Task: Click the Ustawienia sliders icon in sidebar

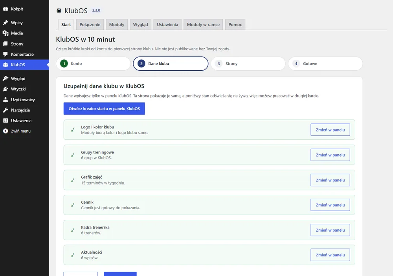Action: pyautogui.click(x=6, y=121)
